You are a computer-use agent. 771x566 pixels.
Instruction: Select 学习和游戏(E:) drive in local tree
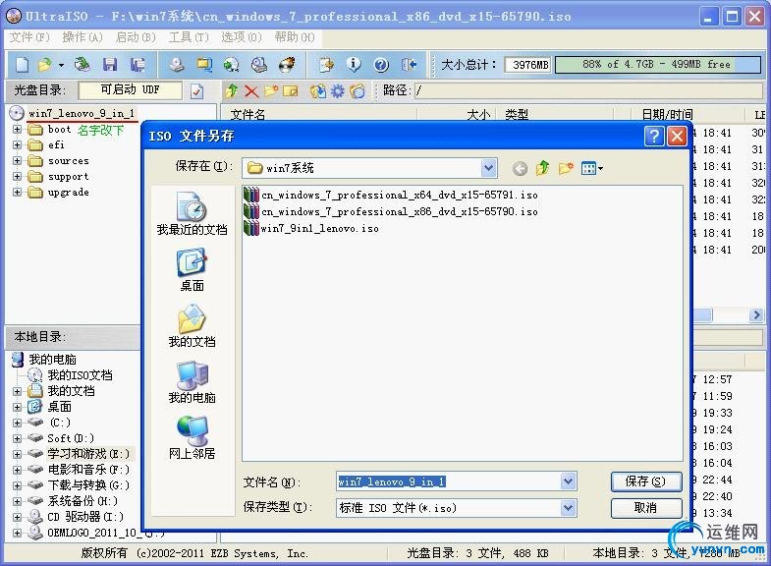[x=88, y=454]
